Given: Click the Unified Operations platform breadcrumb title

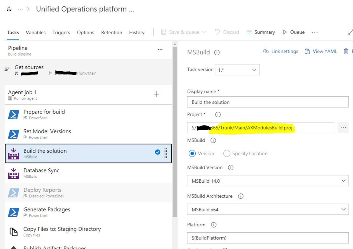Looking at the screenshot, I should 85,9.
